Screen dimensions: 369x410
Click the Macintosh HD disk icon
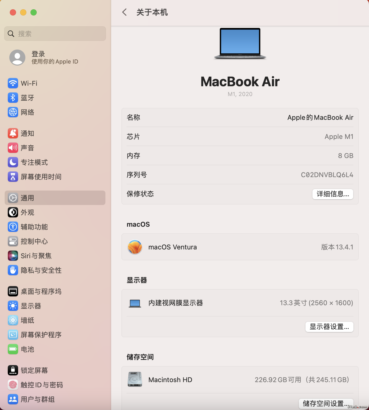tap(135, 379)
